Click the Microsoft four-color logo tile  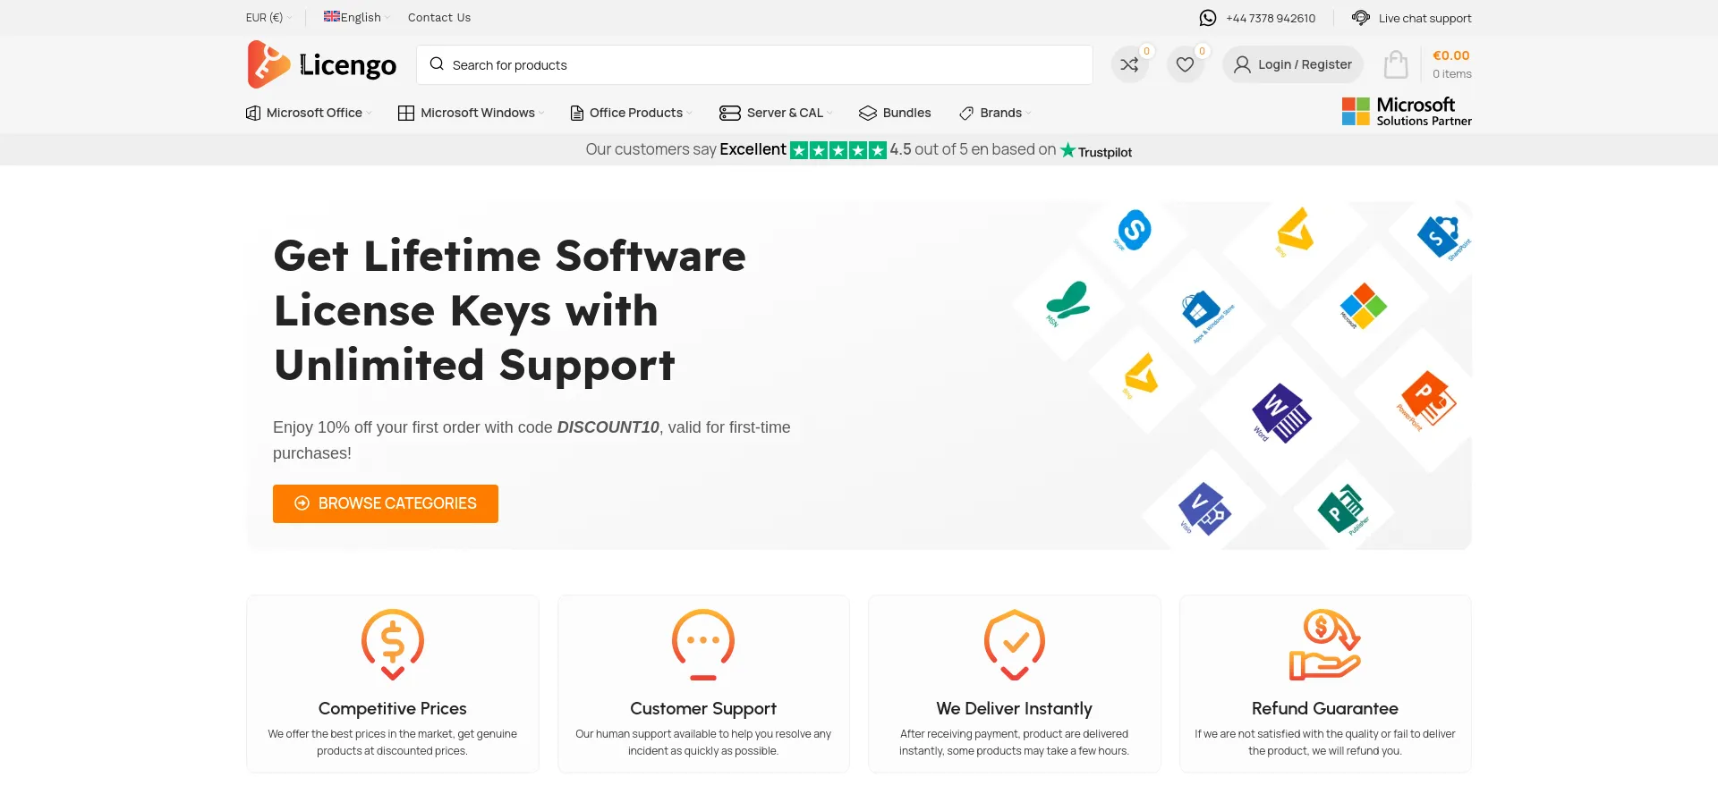(1363, 306)
